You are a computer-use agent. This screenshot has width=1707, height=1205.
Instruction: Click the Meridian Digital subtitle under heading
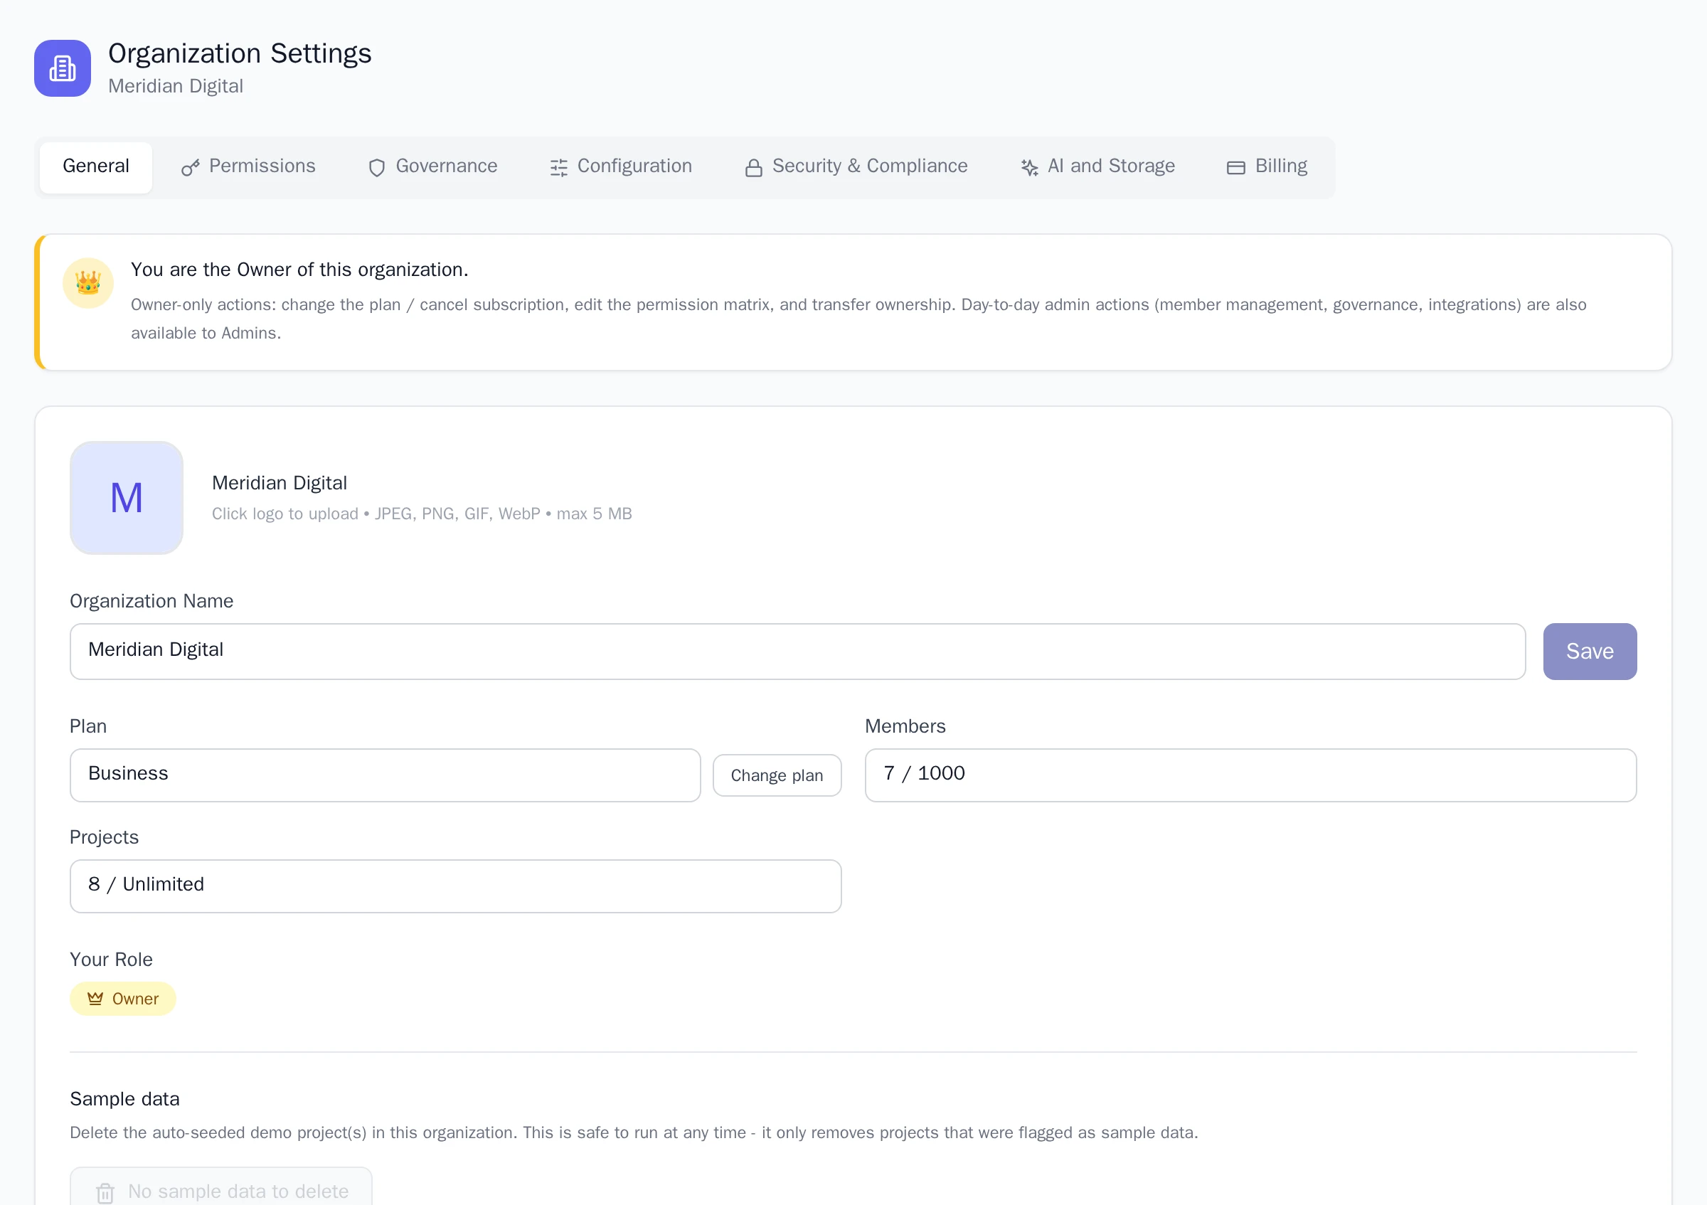pos(176,86)
